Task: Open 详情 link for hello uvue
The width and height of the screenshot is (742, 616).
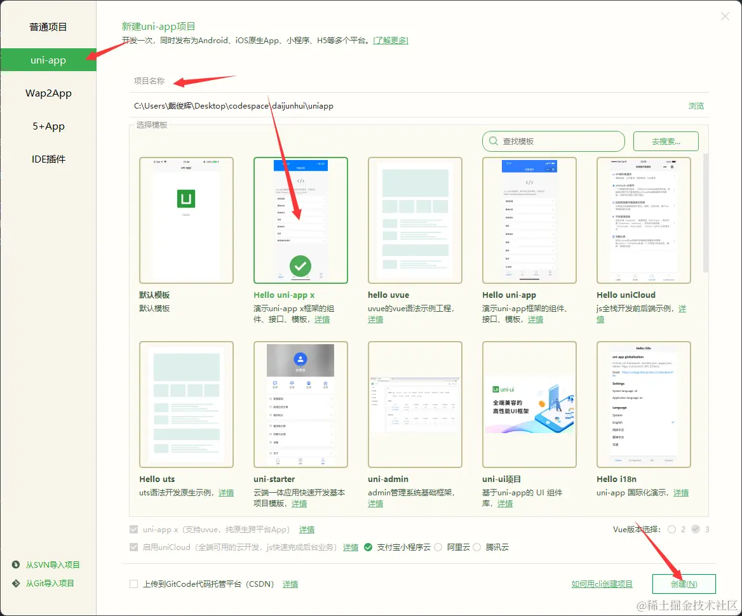Action: point(375,320)
